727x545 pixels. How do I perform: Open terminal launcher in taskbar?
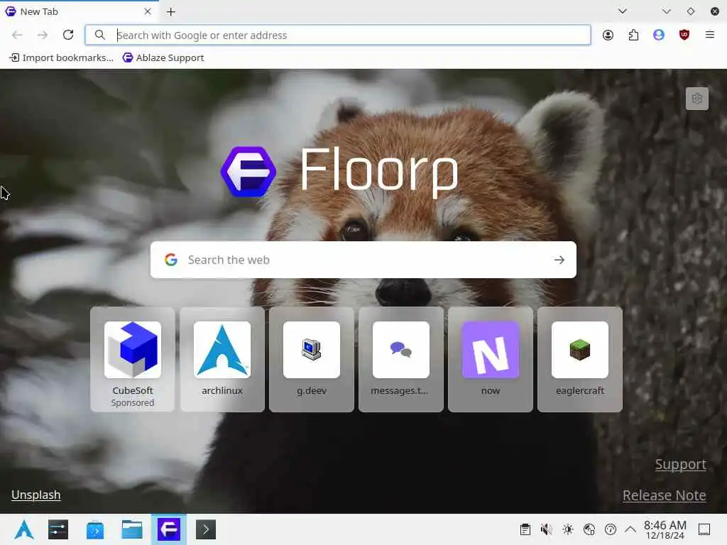click(x=206, y=529)
